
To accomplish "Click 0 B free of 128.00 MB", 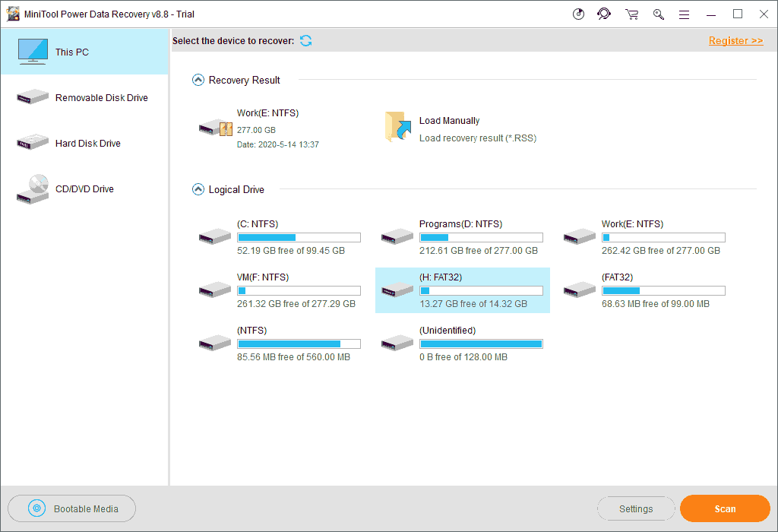I will pos(463,356).
